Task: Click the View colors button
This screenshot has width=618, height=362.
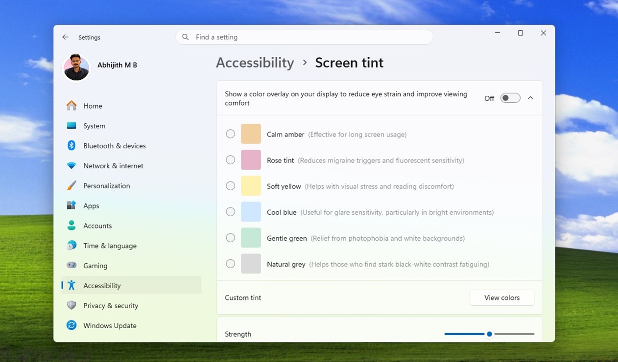Action: tap(501, 297)
